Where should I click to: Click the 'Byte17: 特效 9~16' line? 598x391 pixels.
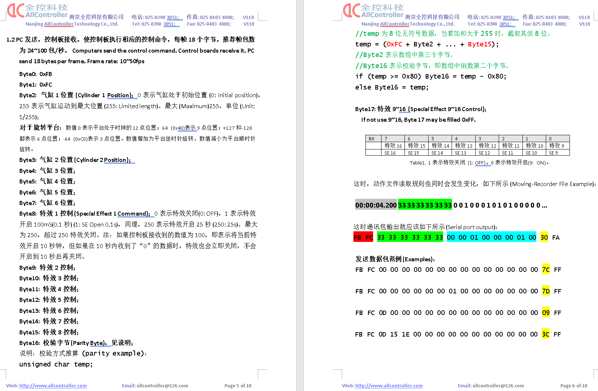[x=421, y=109]
